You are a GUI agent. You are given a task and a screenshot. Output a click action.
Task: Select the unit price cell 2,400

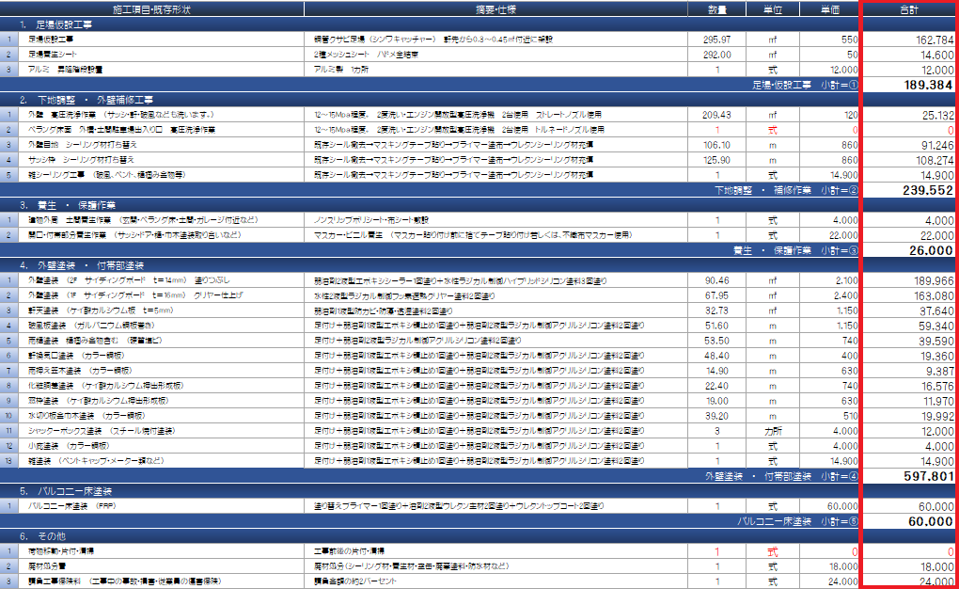pos(829,295)
